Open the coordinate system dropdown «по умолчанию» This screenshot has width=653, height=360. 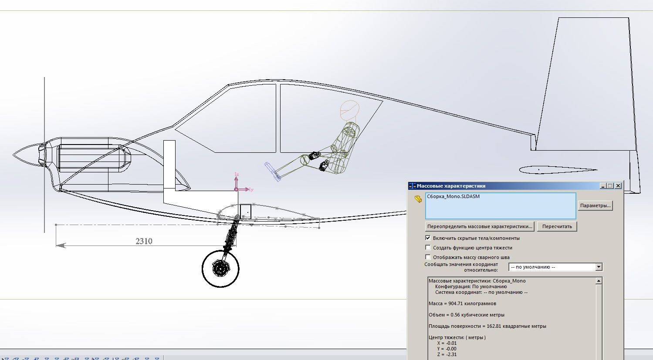click(x=555, y=267)
